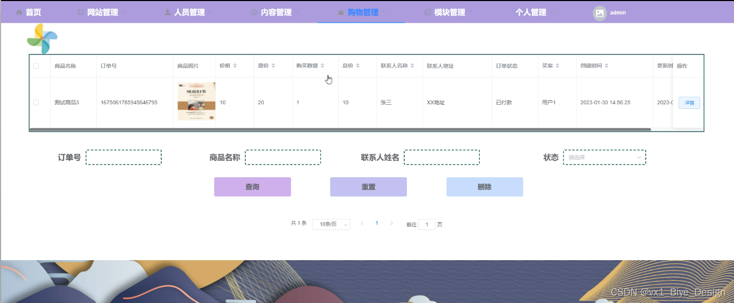Open the 10条/页 page size dropdown
734x303 pixels.
[331, 224]
